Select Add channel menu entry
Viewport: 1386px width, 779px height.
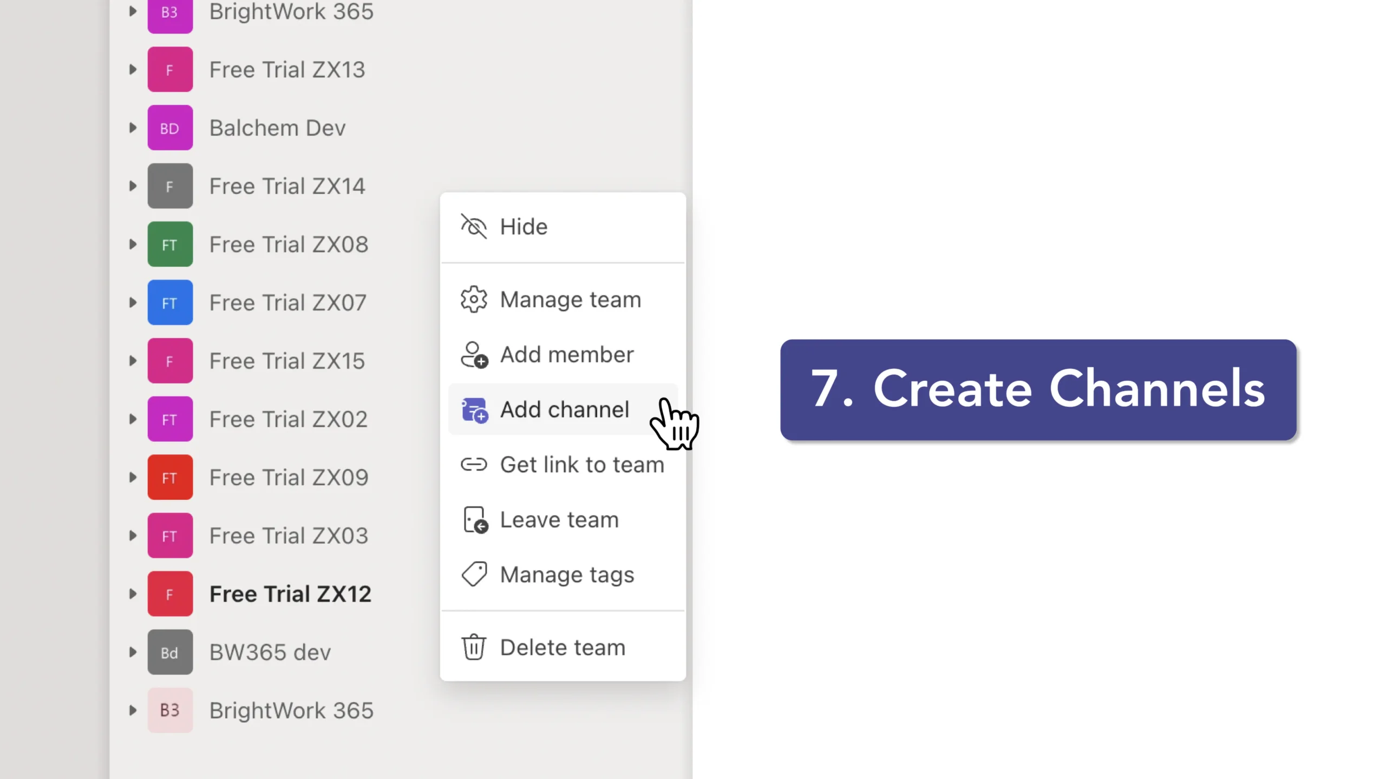[x=564, y=410]
